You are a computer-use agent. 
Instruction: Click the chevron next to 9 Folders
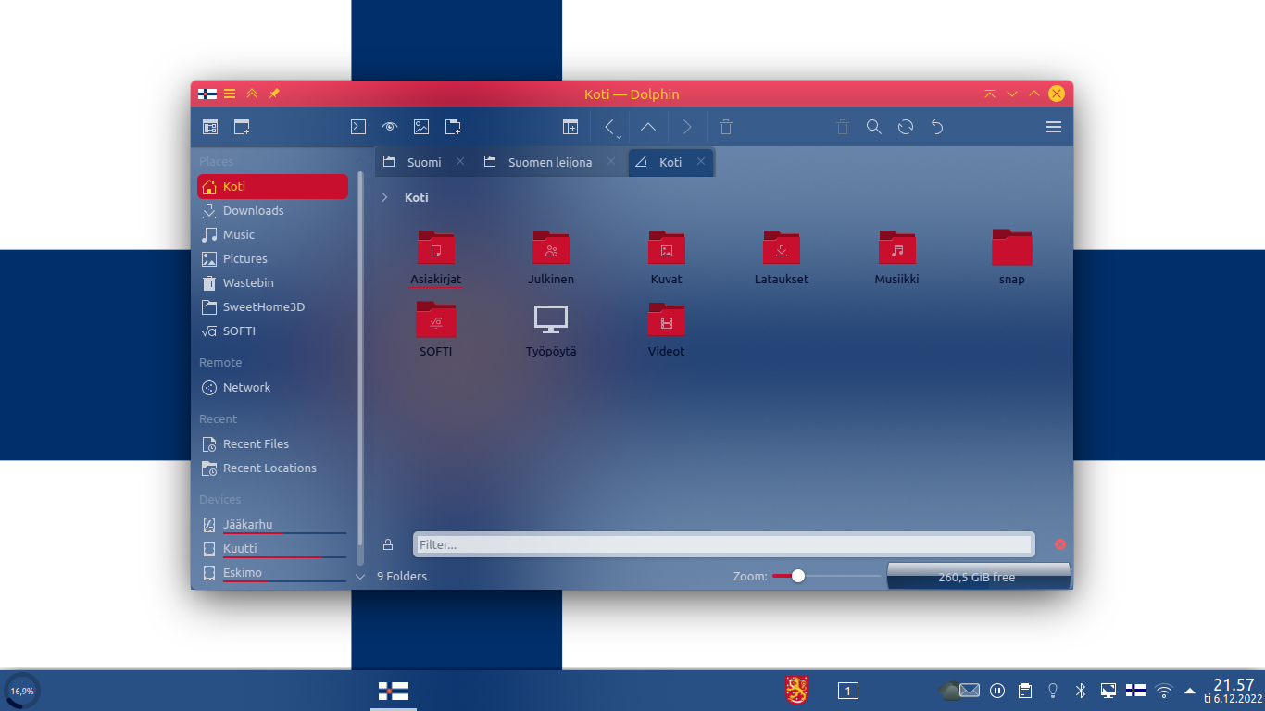[360, 576]
